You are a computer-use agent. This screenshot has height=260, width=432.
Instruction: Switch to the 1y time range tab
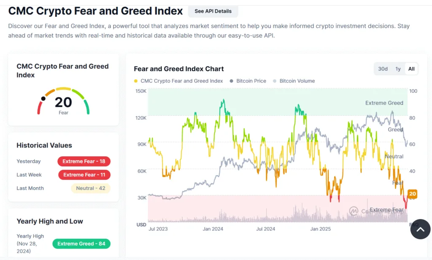397,68
